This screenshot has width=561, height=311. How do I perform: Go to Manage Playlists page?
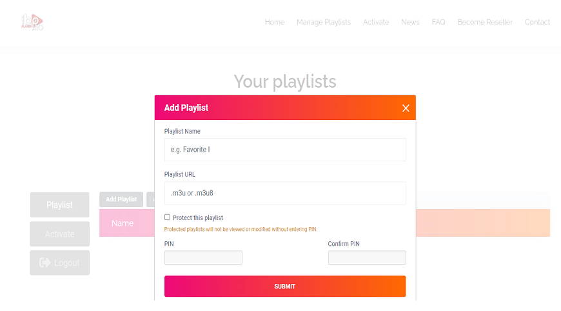pos(324,22)
